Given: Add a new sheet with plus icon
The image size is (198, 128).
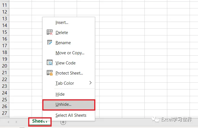Looking at the screenshot, I should click(63, 122).
